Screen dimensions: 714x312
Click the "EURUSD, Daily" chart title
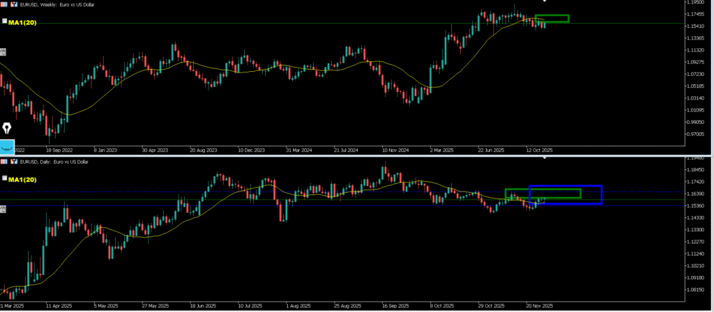[54, 162]
